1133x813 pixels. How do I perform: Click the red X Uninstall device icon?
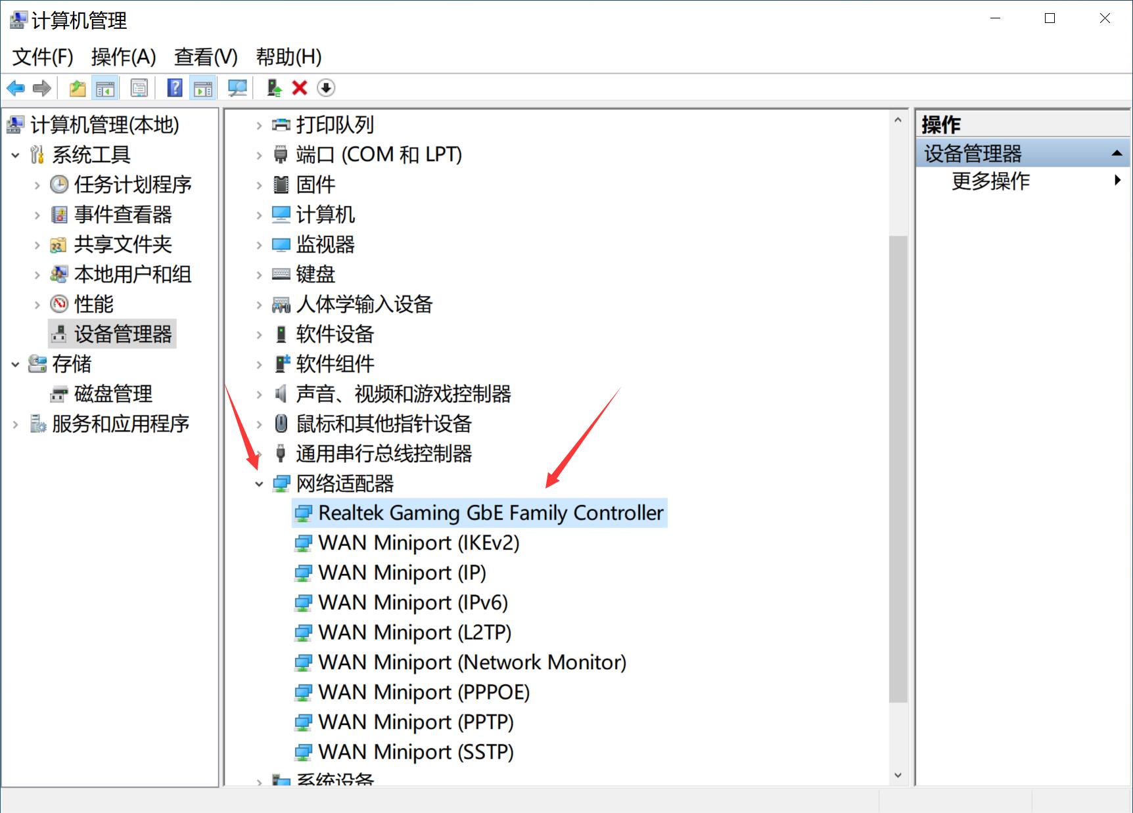pyautogui.click(x=300, y=88)
